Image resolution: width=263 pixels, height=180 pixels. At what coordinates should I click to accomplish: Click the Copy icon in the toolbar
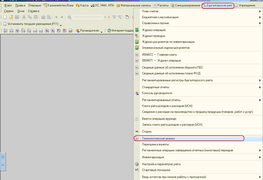(30, 17)
